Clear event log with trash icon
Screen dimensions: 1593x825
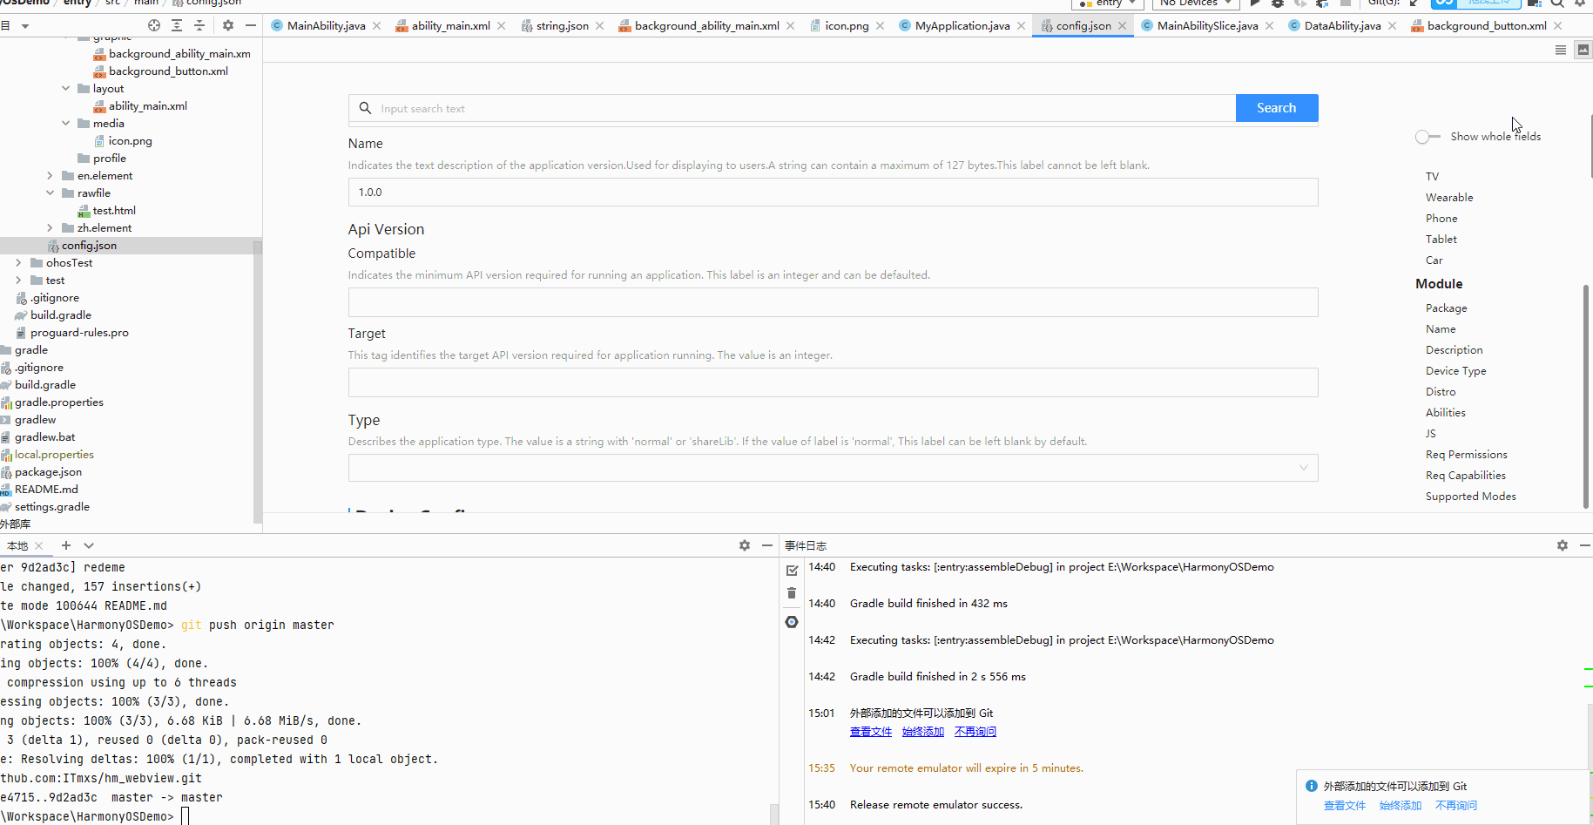(x=792, y=593)
